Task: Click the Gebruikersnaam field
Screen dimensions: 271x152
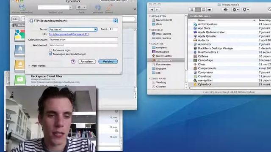Action: tap(83, 39)
